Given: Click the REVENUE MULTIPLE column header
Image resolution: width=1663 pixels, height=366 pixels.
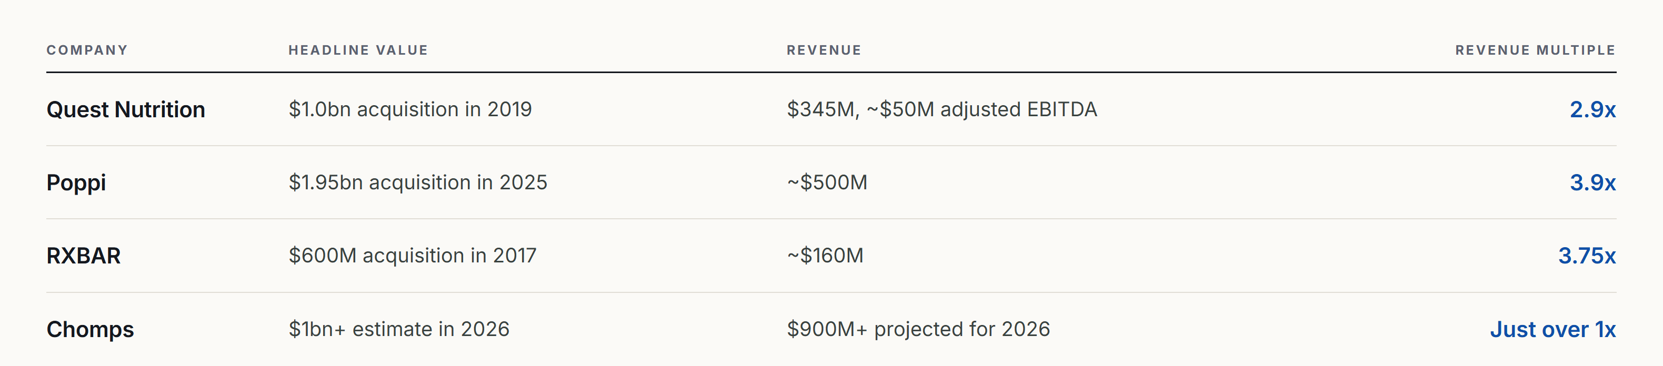Looking at the screenshot, I should point(1535,50).
